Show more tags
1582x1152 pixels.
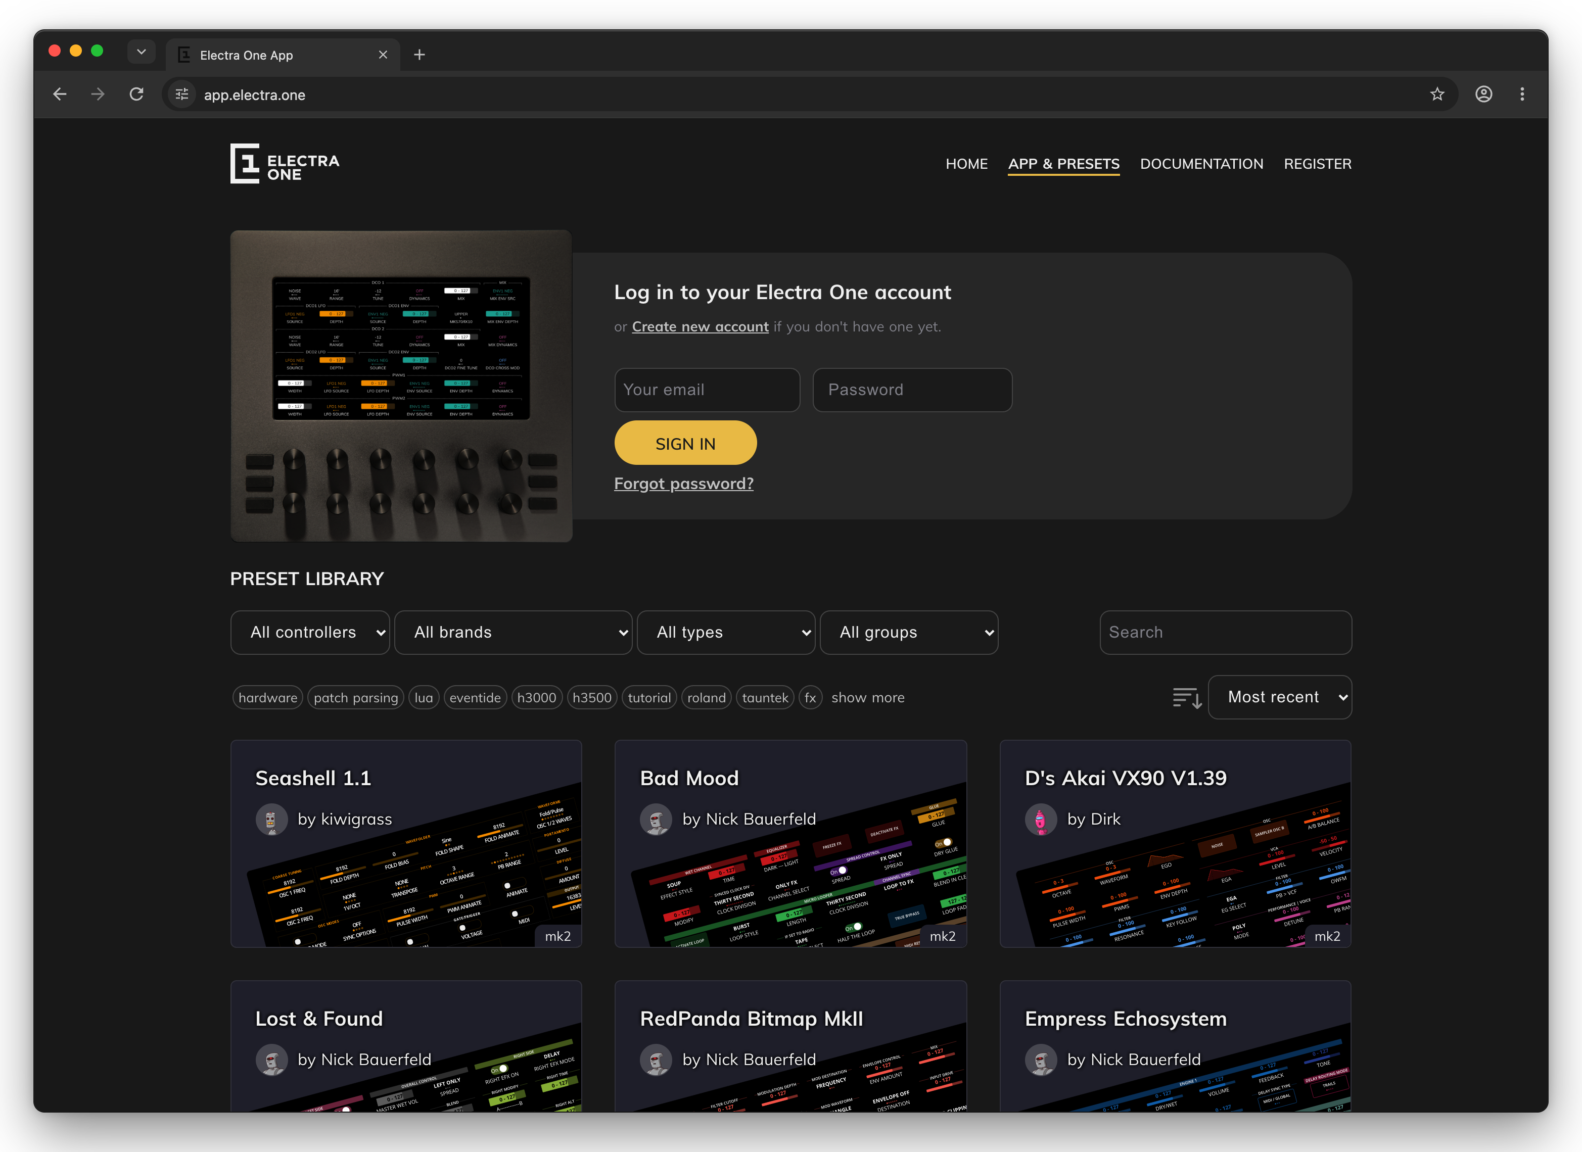click(x=868, y=697)
